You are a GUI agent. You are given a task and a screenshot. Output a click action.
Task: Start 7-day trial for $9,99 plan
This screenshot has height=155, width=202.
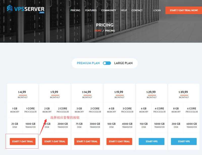55,141
